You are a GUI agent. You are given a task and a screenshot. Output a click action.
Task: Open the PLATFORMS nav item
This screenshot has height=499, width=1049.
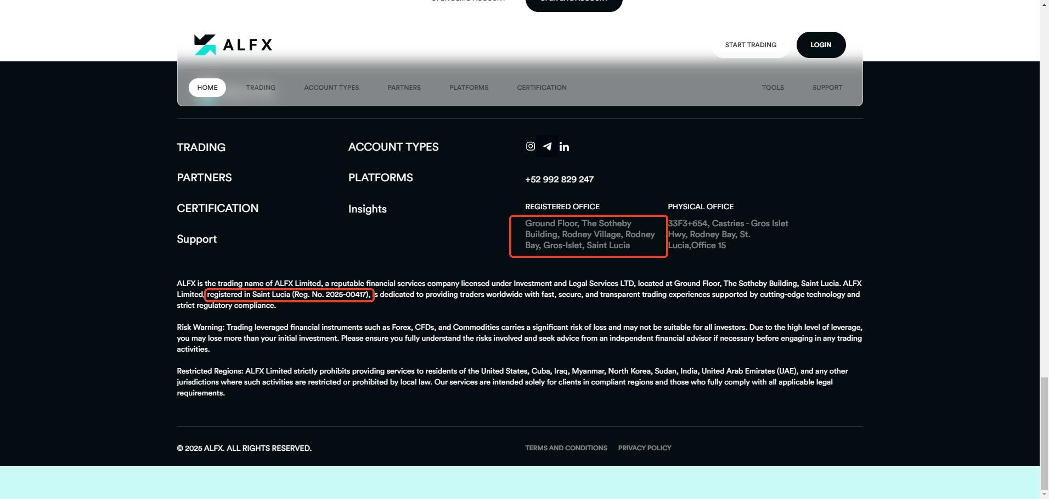pyautogui.click(x=469, y=88)
